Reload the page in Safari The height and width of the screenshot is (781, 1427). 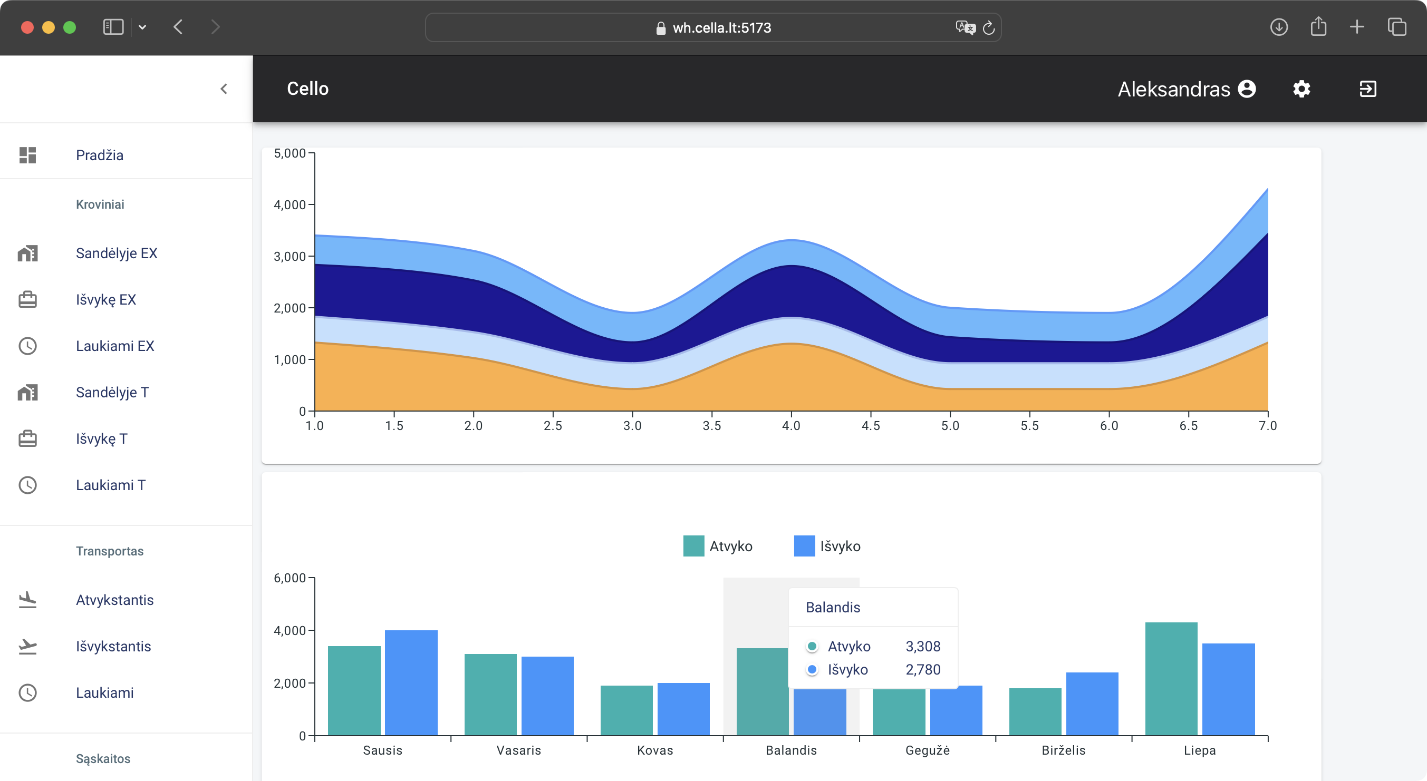pyautogui.click(x=989, y=28)
